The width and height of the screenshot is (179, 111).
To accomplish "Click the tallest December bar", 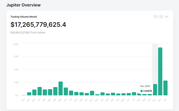I will pyautogui.click(x=160, y=71).
